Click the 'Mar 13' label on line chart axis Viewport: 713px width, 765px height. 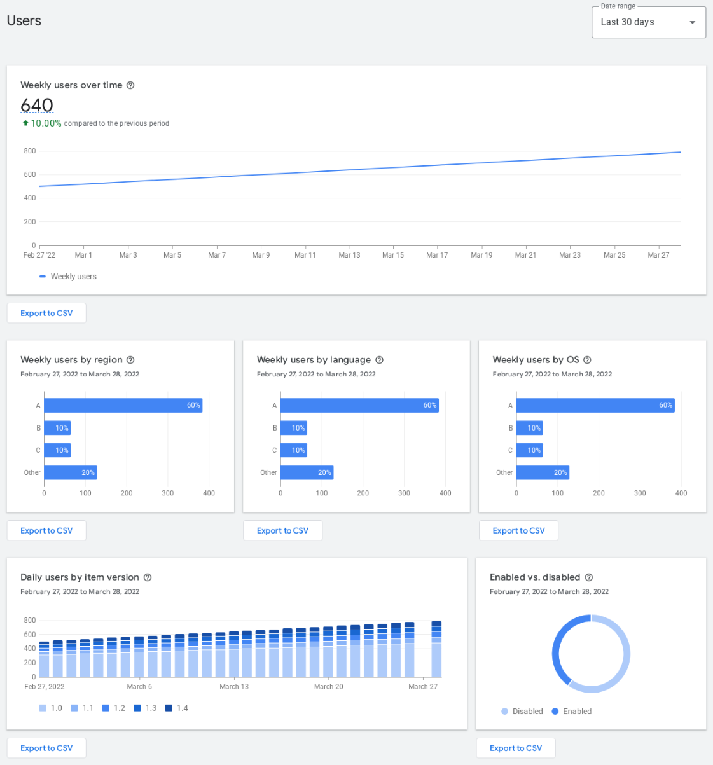pyautogui.click(x=349, y=255)
